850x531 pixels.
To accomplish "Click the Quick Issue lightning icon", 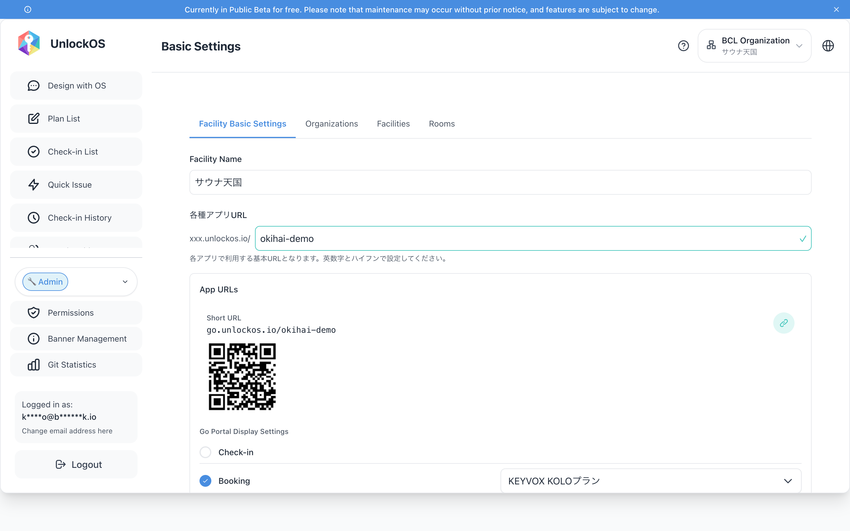I will pos(34,185).
